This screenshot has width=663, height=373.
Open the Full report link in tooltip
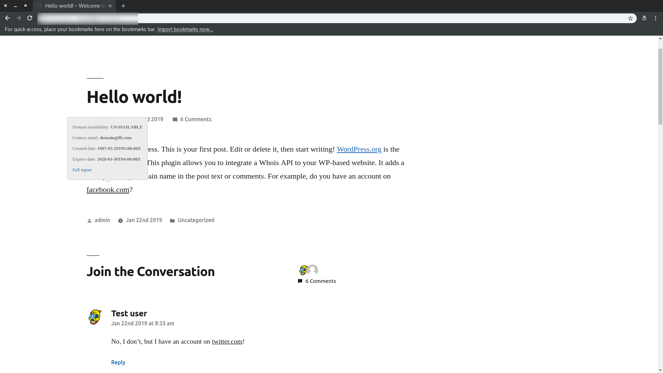coord(82,170)
